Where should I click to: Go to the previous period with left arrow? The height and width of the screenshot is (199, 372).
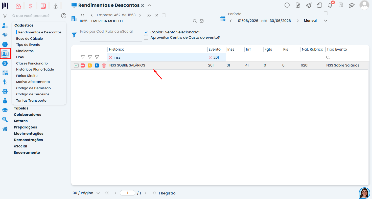(x=231, y=21)
